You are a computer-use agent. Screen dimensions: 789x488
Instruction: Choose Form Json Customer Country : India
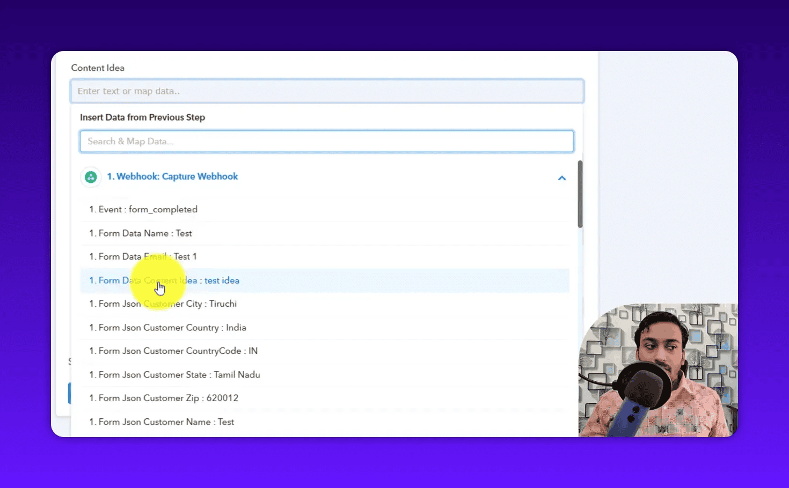point(167,328)
